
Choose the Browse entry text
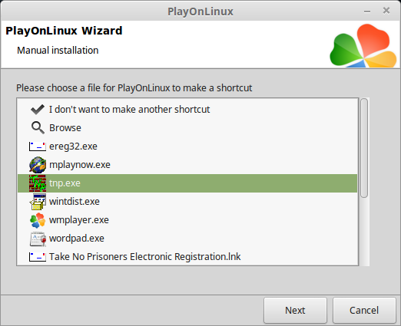tap(65, 127)
